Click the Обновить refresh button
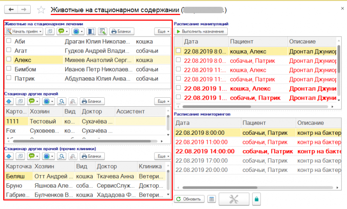 click(189, 199)
